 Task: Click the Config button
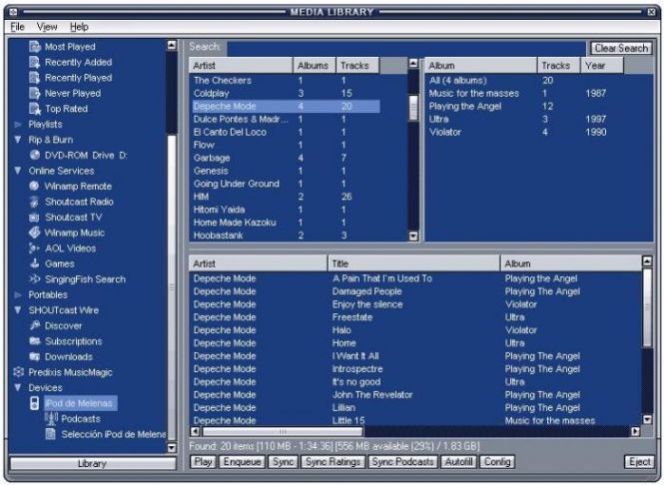[x=497, y=462]
